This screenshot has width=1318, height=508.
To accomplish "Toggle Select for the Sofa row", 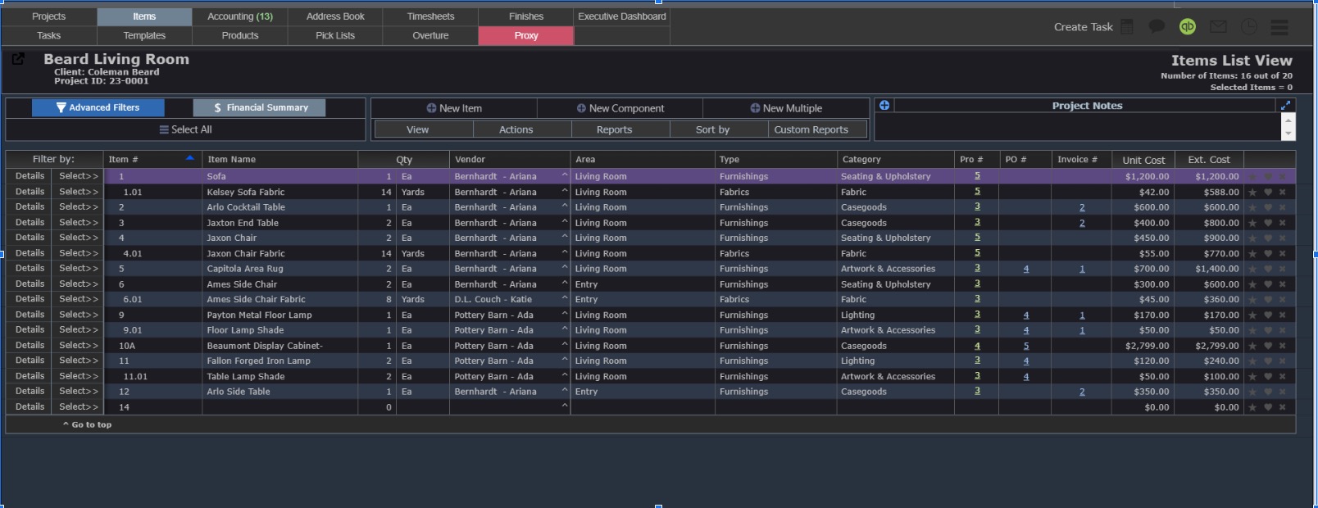I will 78,176.
